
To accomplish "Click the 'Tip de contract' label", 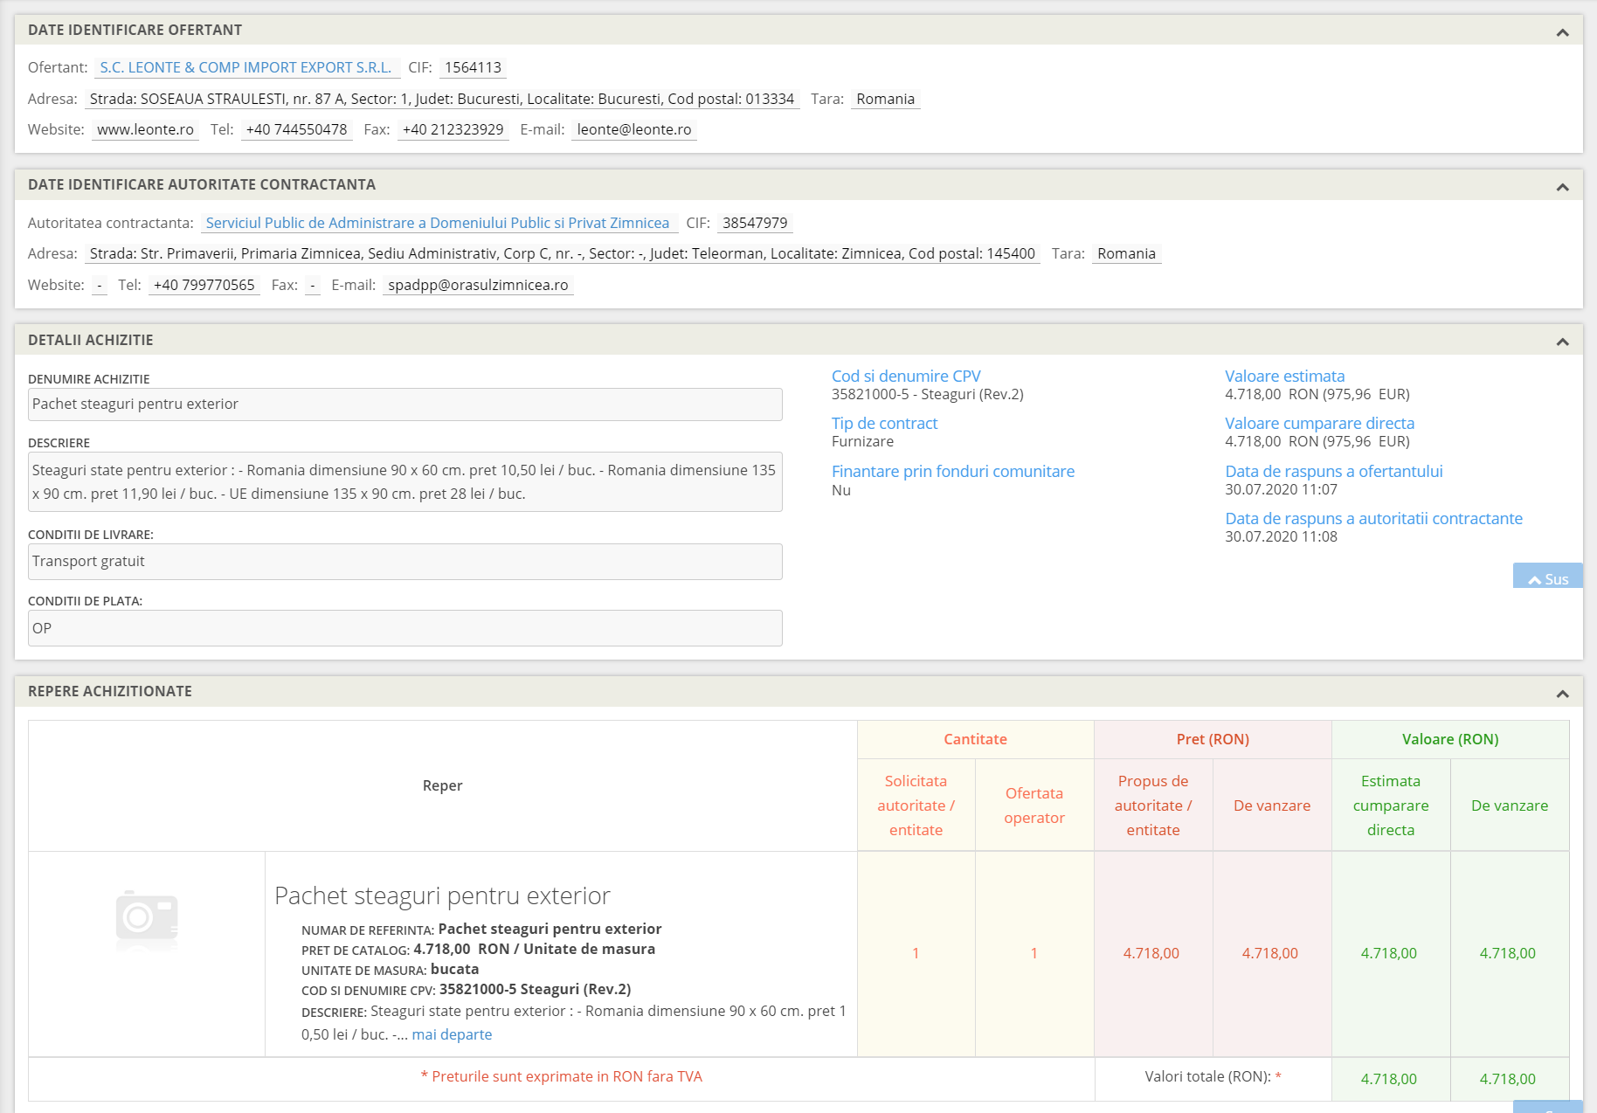I will pyautogui.click(x=884, y=423).
